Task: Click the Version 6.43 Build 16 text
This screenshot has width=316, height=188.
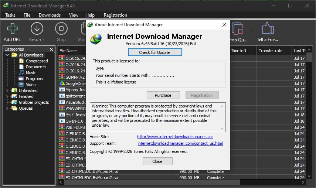Action: tap(161, 44)
